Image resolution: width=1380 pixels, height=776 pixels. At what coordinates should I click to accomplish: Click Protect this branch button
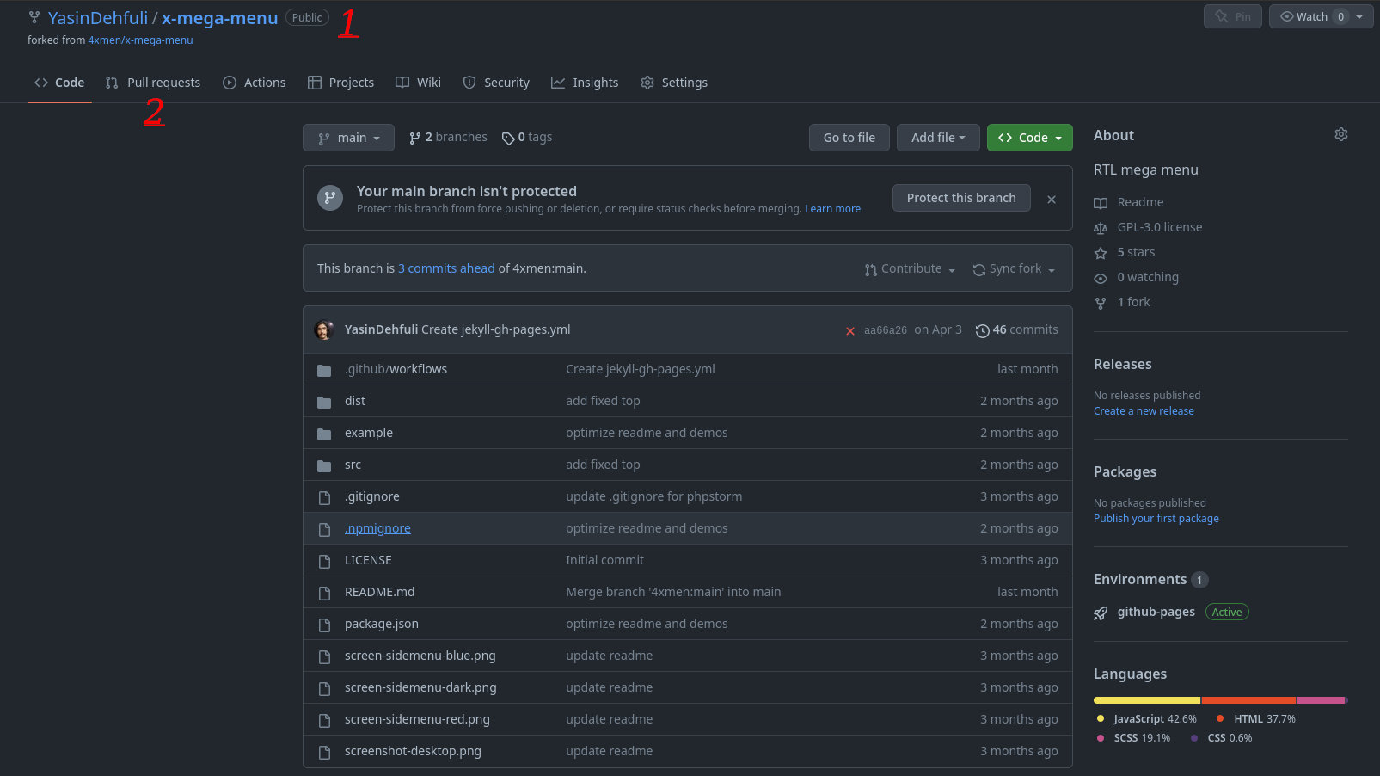(961, 198)
